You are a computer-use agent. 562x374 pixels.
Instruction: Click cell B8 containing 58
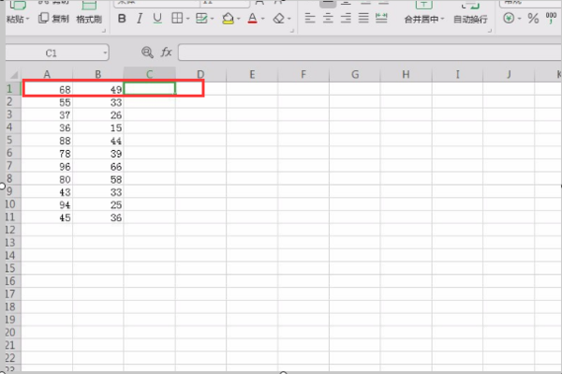click(98, 179)
